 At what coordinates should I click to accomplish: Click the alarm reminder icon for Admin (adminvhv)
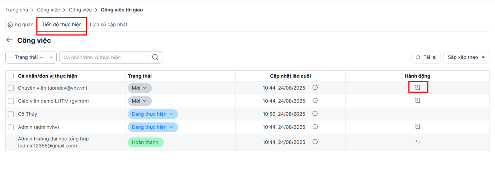point(418,127)
